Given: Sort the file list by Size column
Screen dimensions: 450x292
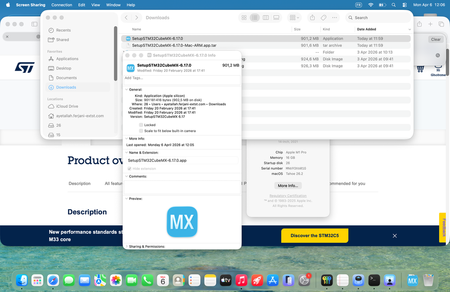Looking at the screenshot, I should coord(297,29).
